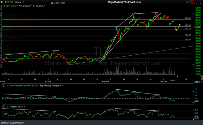
Task: Open the symbol list icon beside TLT
Action: pyautogui.click(x=12, y=2)
